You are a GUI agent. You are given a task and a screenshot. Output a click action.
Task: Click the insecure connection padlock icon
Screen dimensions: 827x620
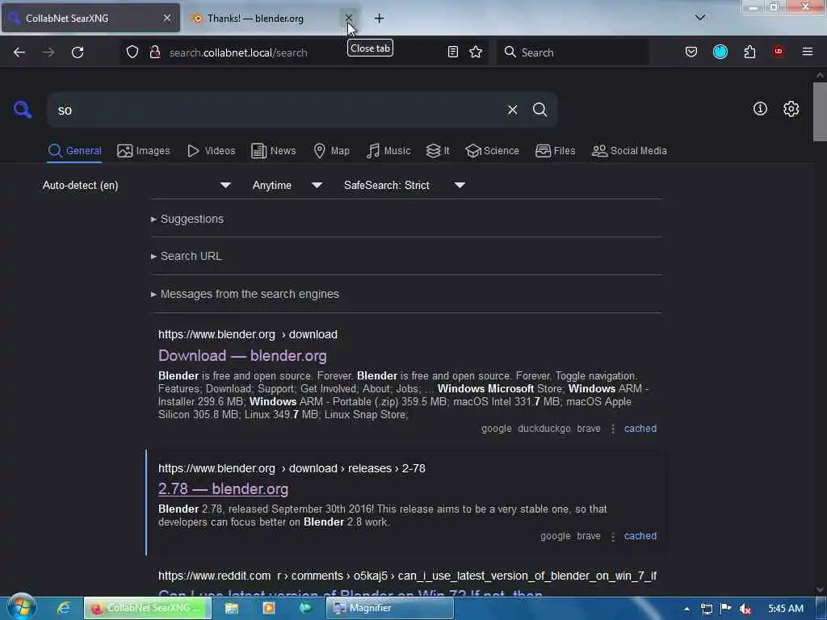(154, 52)
